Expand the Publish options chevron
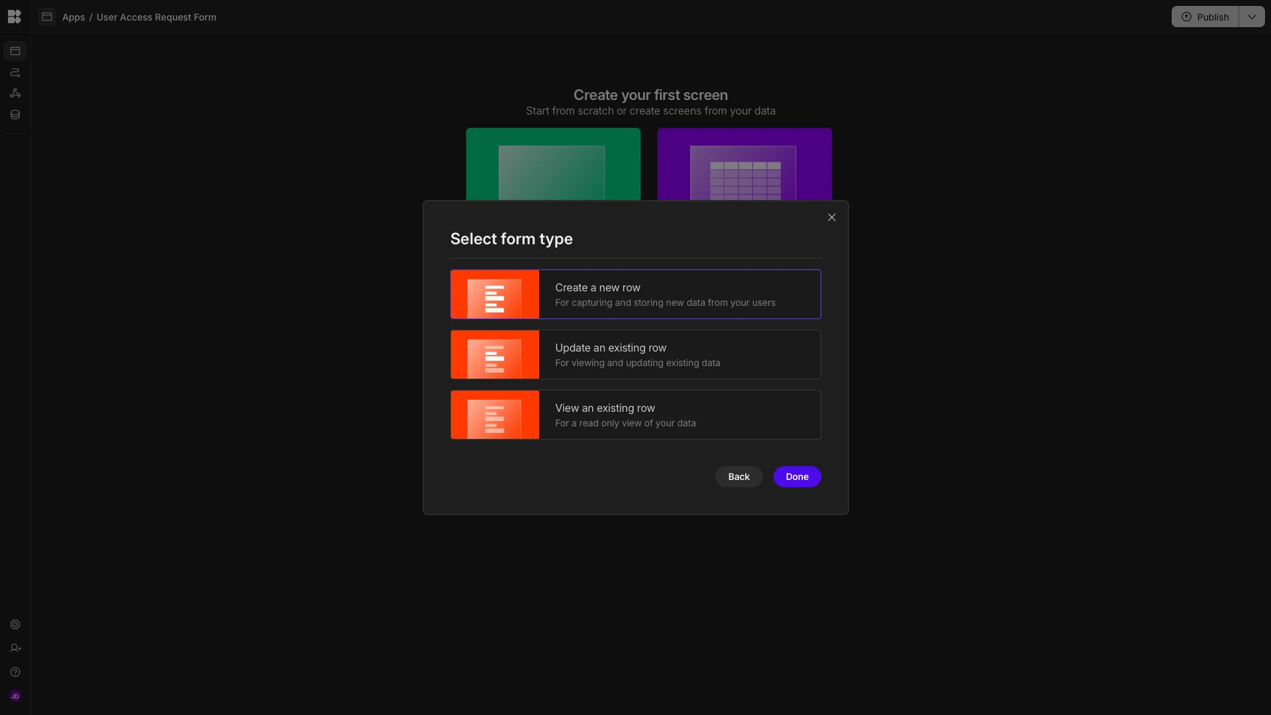The height and width of the screenshot is (715, 1271). coord(1252,17)
